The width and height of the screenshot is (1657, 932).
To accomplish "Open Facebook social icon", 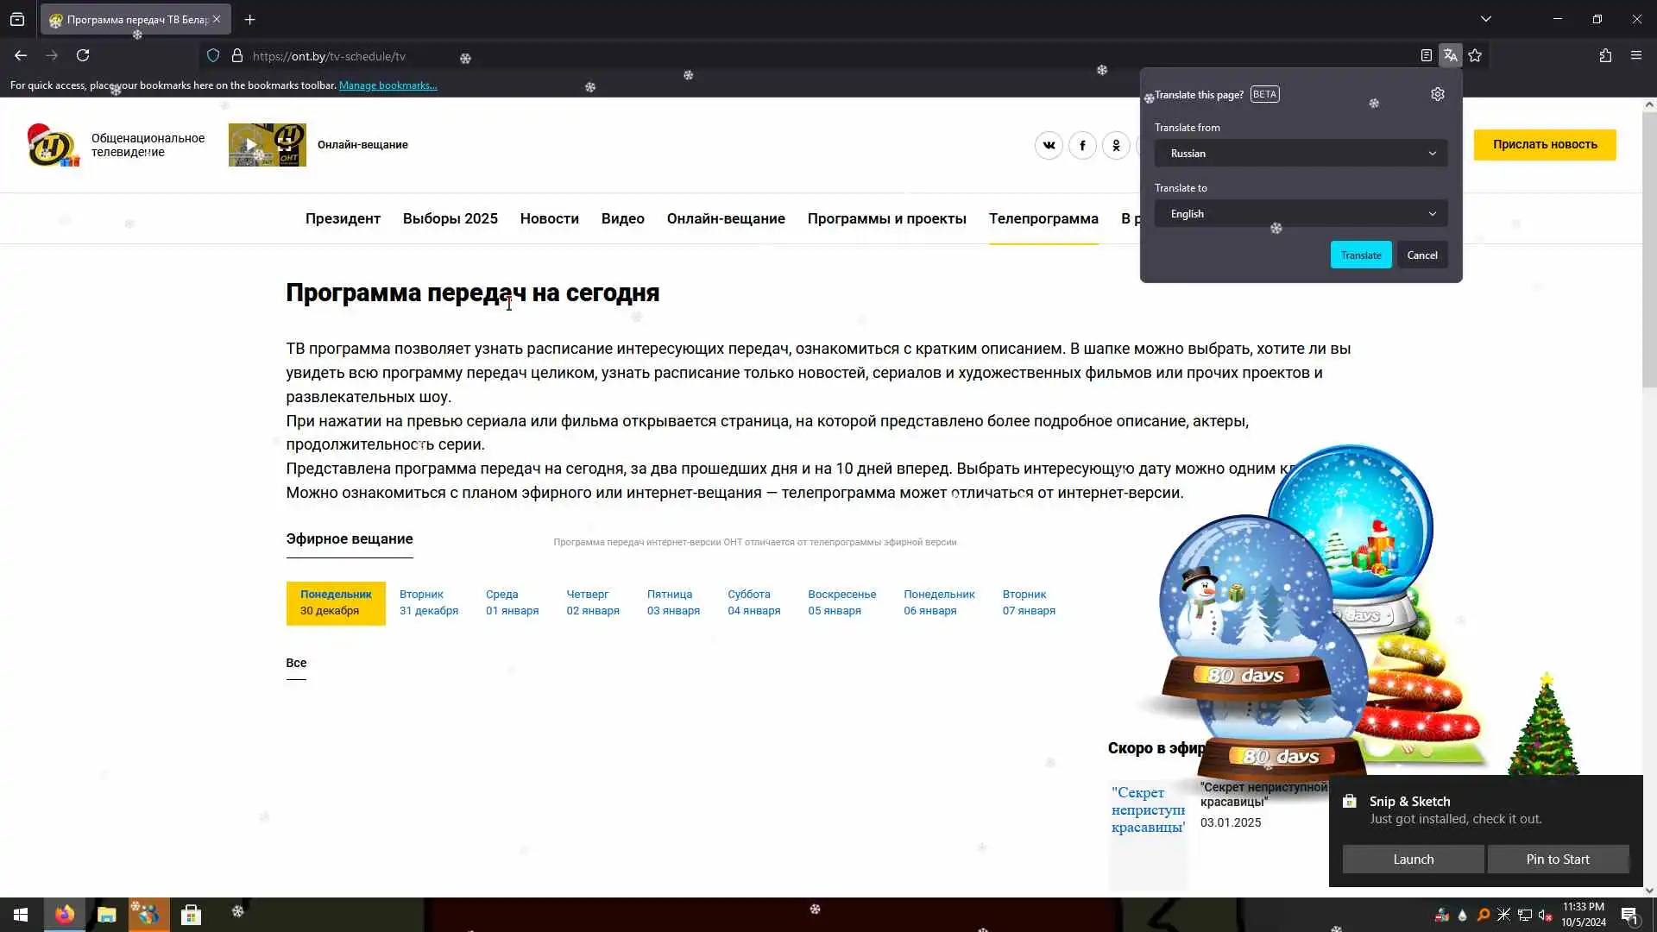I will [x=1082, y=145].
